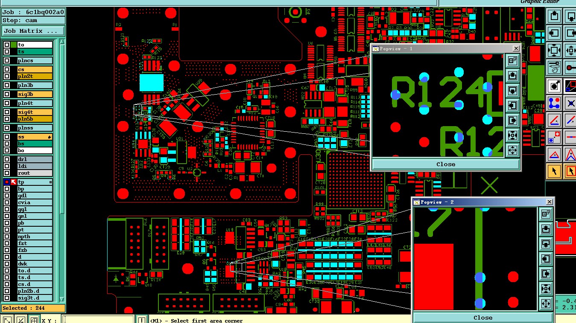Click pan left icon in main toolbar
Viewport: 576px width, 323px height.
(x=554, y=33)
